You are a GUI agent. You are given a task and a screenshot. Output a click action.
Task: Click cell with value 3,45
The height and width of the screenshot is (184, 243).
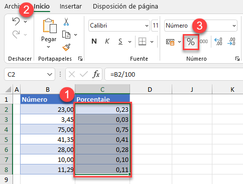pos(48,119)
